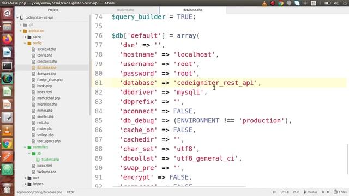Open the system power gear menu

(345, 3)
